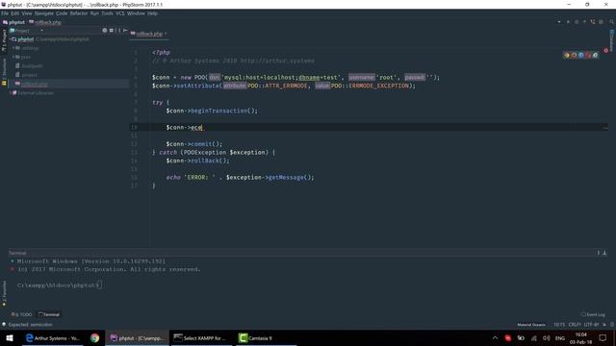The width and height of the screenshot is (616, 346).
Task: Toggle the Favorites tool window side tab
Action: [x=4, y=293]
